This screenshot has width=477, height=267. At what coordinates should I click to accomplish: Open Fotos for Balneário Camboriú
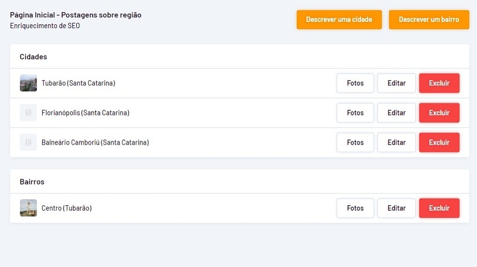point(355,142)
